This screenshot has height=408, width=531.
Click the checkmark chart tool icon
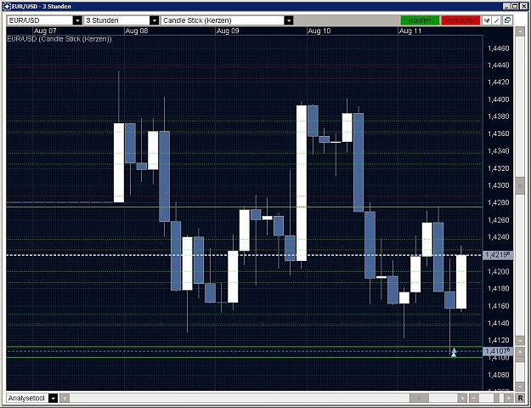pyautogui.click(x=487, y=20)
